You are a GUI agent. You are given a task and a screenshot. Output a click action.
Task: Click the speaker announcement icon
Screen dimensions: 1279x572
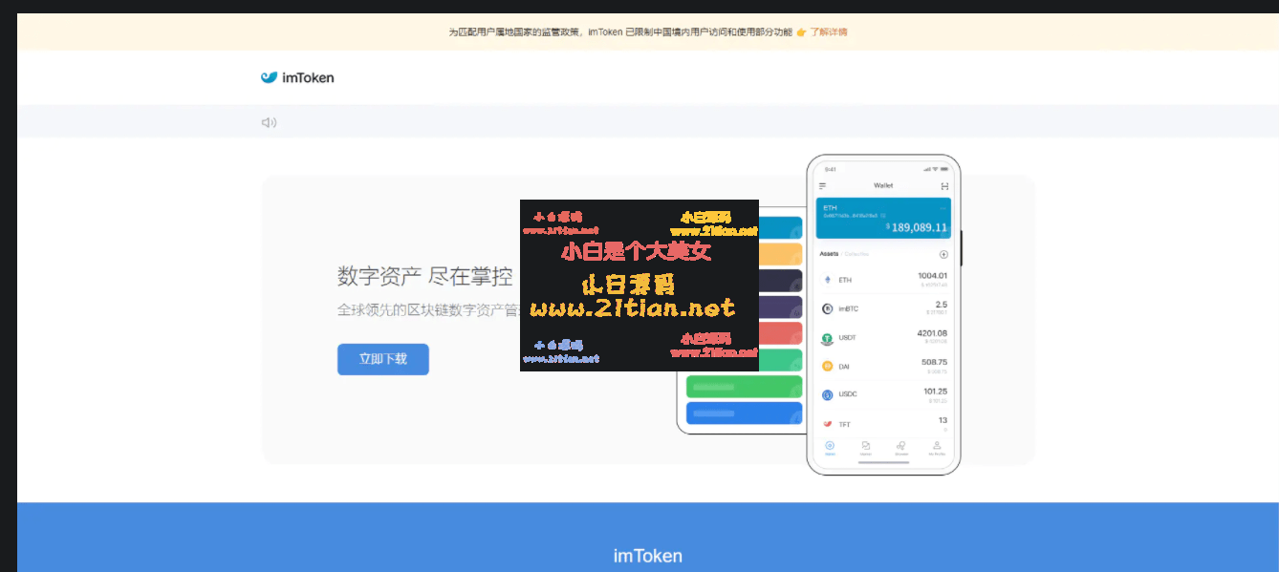coord(269,122)
